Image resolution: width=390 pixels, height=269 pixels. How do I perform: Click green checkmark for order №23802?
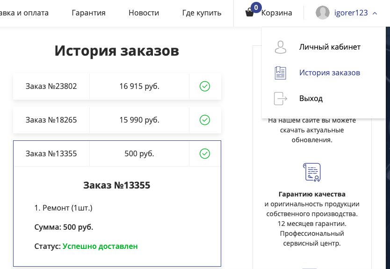click(205, 86)
